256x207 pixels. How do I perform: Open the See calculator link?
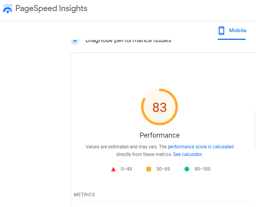(188, 154)
